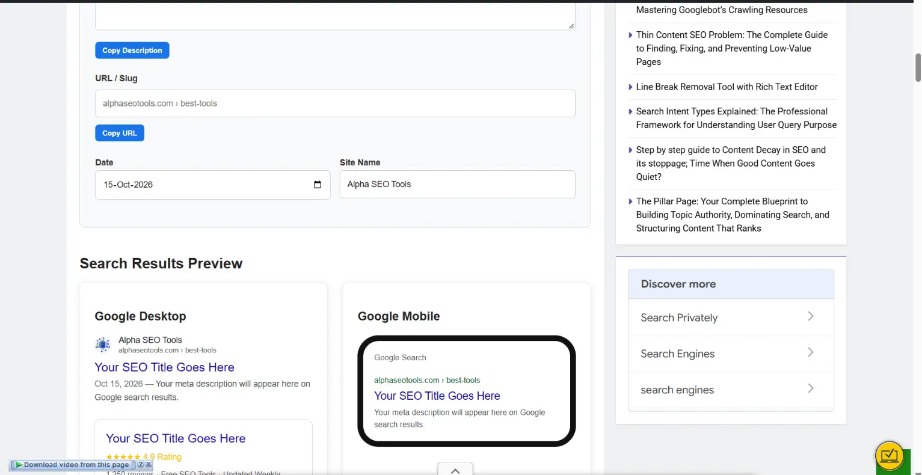Click the Google Desktop heading

pyautogui.click(x=140, y=316)
